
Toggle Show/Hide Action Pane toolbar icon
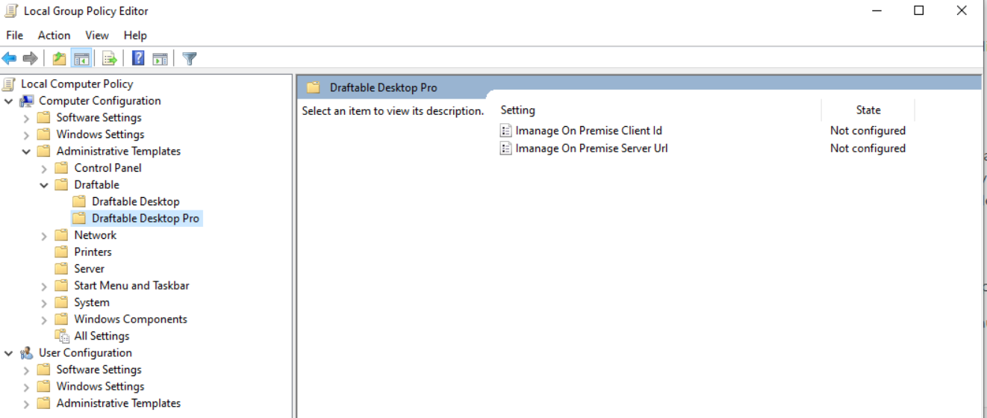pyautogui.click(x=160, y=58)
